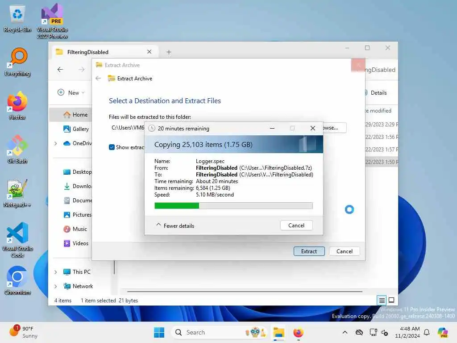457x343 pixels.
Task: Open weather widget showing 90°F
Action: coord(23,332)
